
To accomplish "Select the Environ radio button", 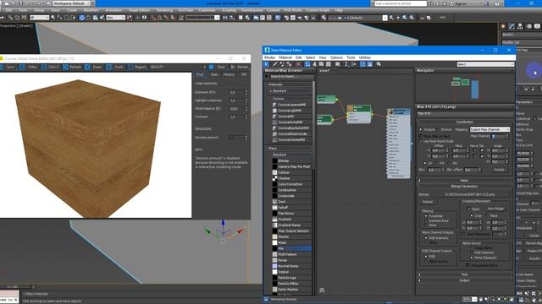I will tap(439, 129).
